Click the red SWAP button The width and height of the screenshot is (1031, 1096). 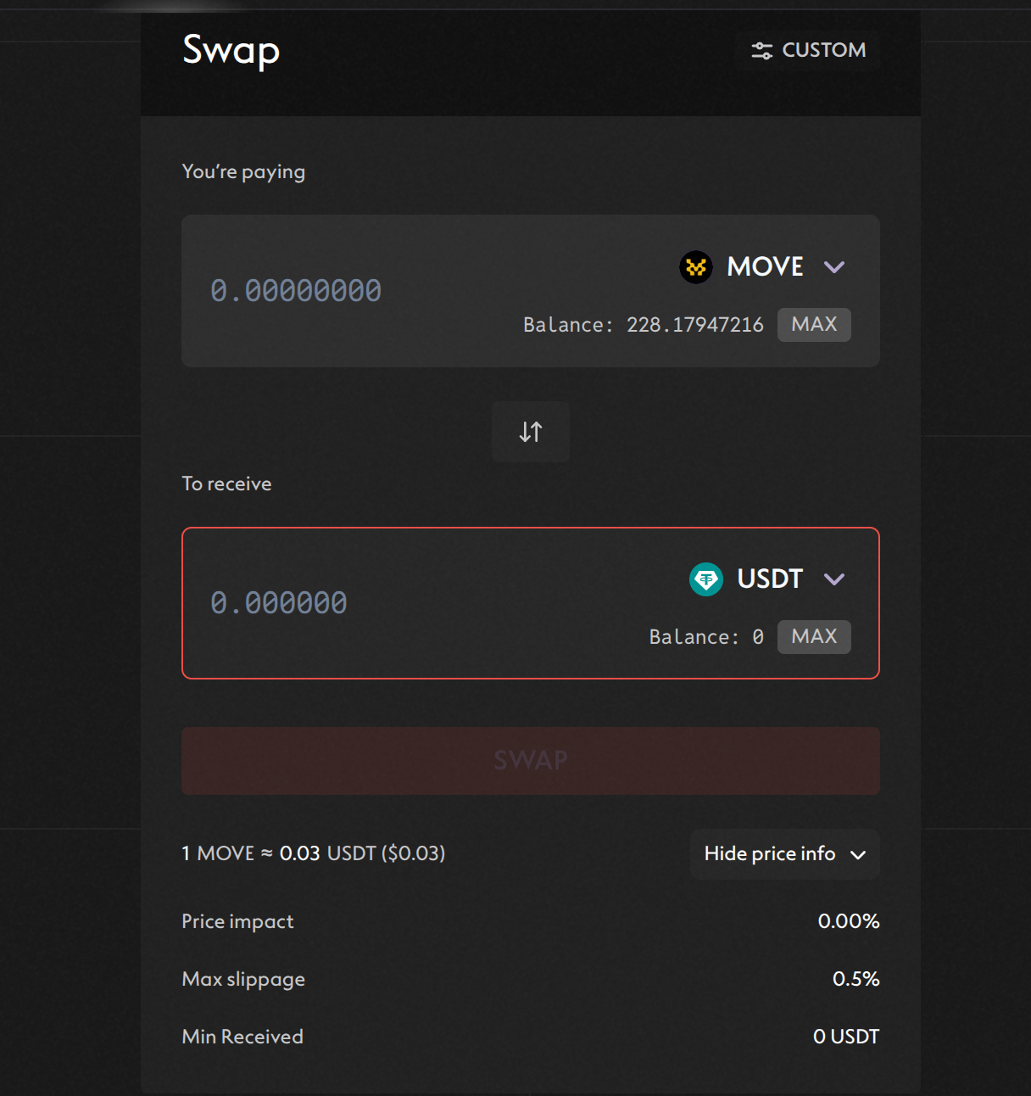pos(531,761)
